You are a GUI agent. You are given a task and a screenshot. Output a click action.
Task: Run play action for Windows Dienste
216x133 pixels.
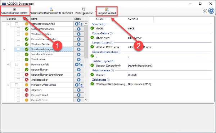pos(78,44)
